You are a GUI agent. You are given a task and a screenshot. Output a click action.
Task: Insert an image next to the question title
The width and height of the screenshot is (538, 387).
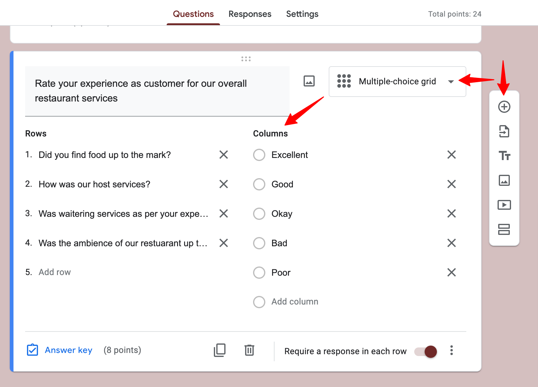pyautogui.click(x=309, y=81)
